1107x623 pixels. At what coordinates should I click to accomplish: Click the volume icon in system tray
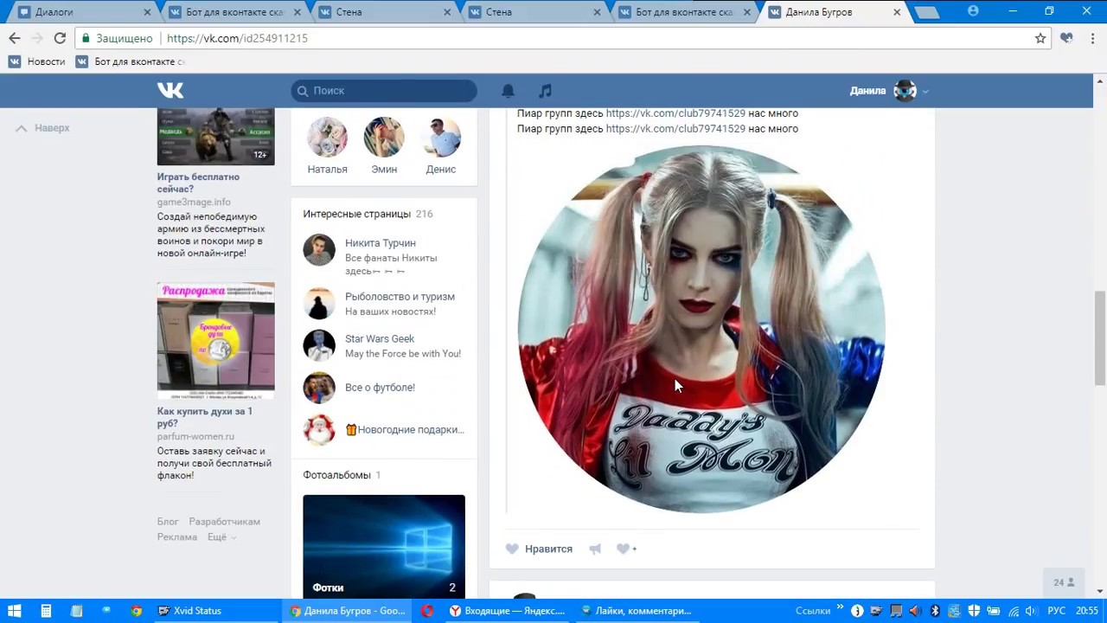[1031, 611]
